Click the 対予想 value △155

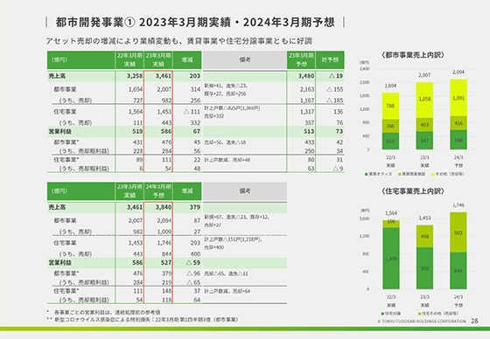[x=334, y=89]
